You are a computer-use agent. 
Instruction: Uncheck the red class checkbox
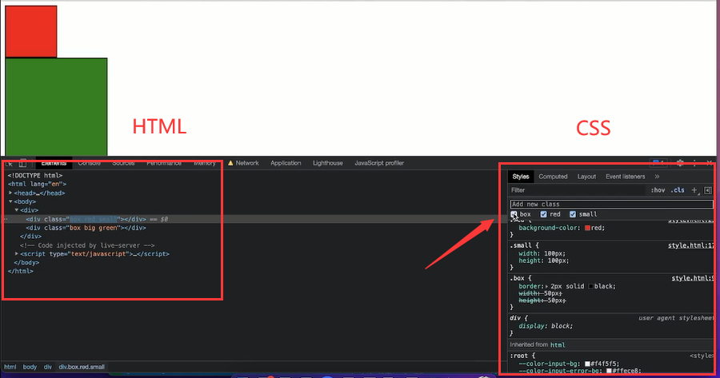click(544, 214)
